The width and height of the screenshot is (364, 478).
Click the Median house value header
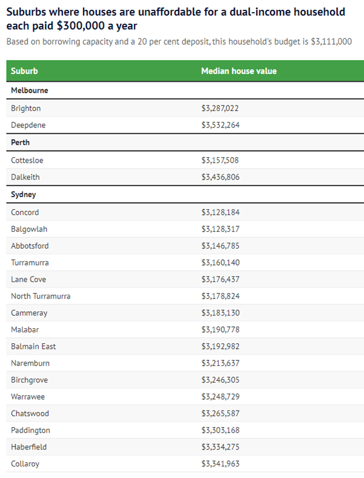pyautogui.click(x=239, y=71)
